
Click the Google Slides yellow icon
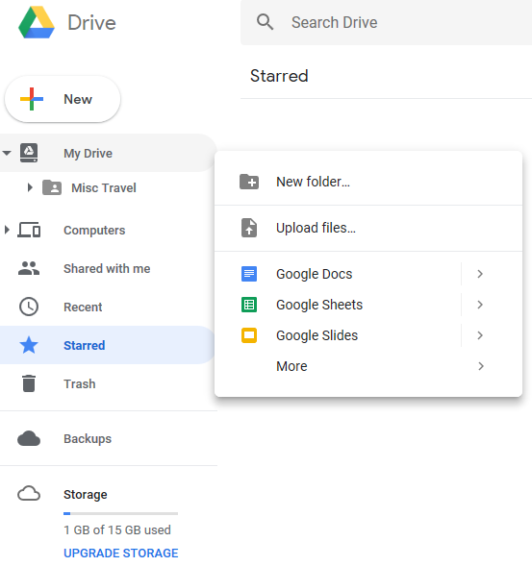point(249,335)
